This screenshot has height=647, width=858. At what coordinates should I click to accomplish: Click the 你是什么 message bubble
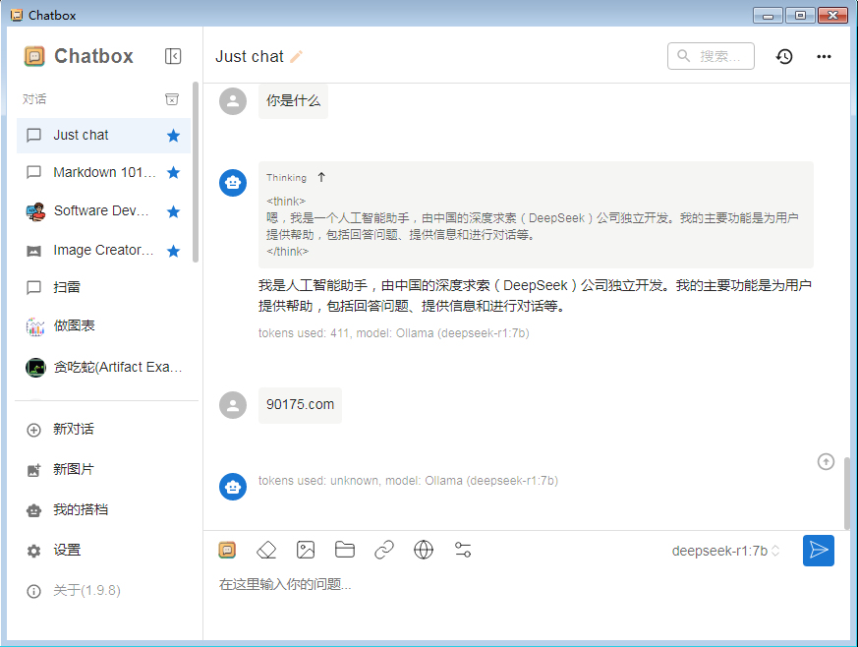[293, 101]
